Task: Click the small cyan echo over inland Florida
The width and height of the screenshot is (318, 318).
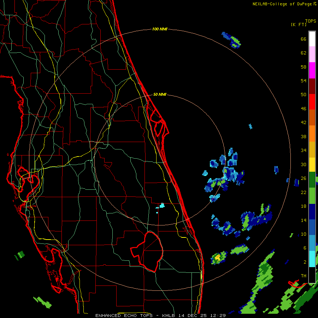Action: tap(161, 206)
